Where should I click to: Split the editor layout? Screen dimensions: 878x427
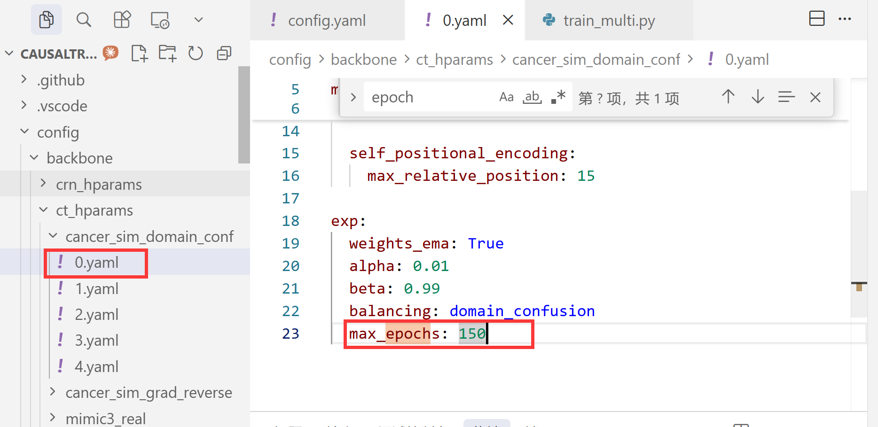tap(817, 18)
